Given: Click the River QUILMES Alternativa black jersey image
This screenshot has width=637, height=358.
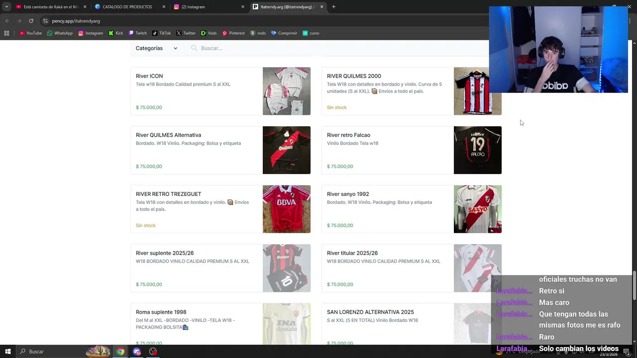Looking at the screenshot, I should click(287, 150).
